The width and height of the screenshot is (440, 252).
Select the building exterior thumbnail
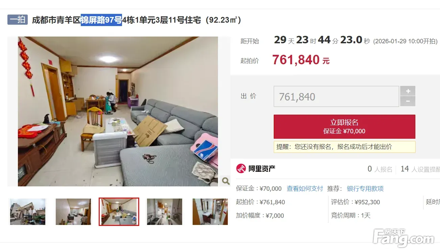(x=28, y=212)
